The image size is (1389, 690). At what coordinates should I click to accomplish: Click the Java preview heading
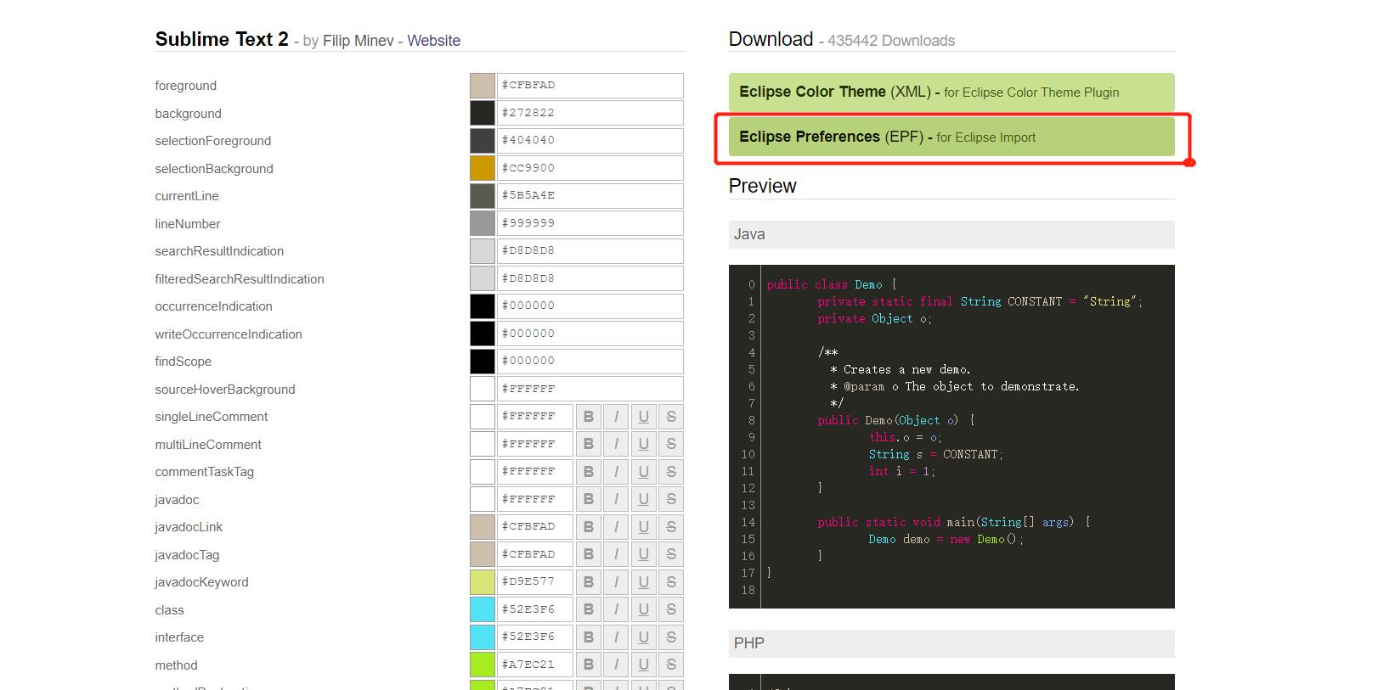coord(951,234)
